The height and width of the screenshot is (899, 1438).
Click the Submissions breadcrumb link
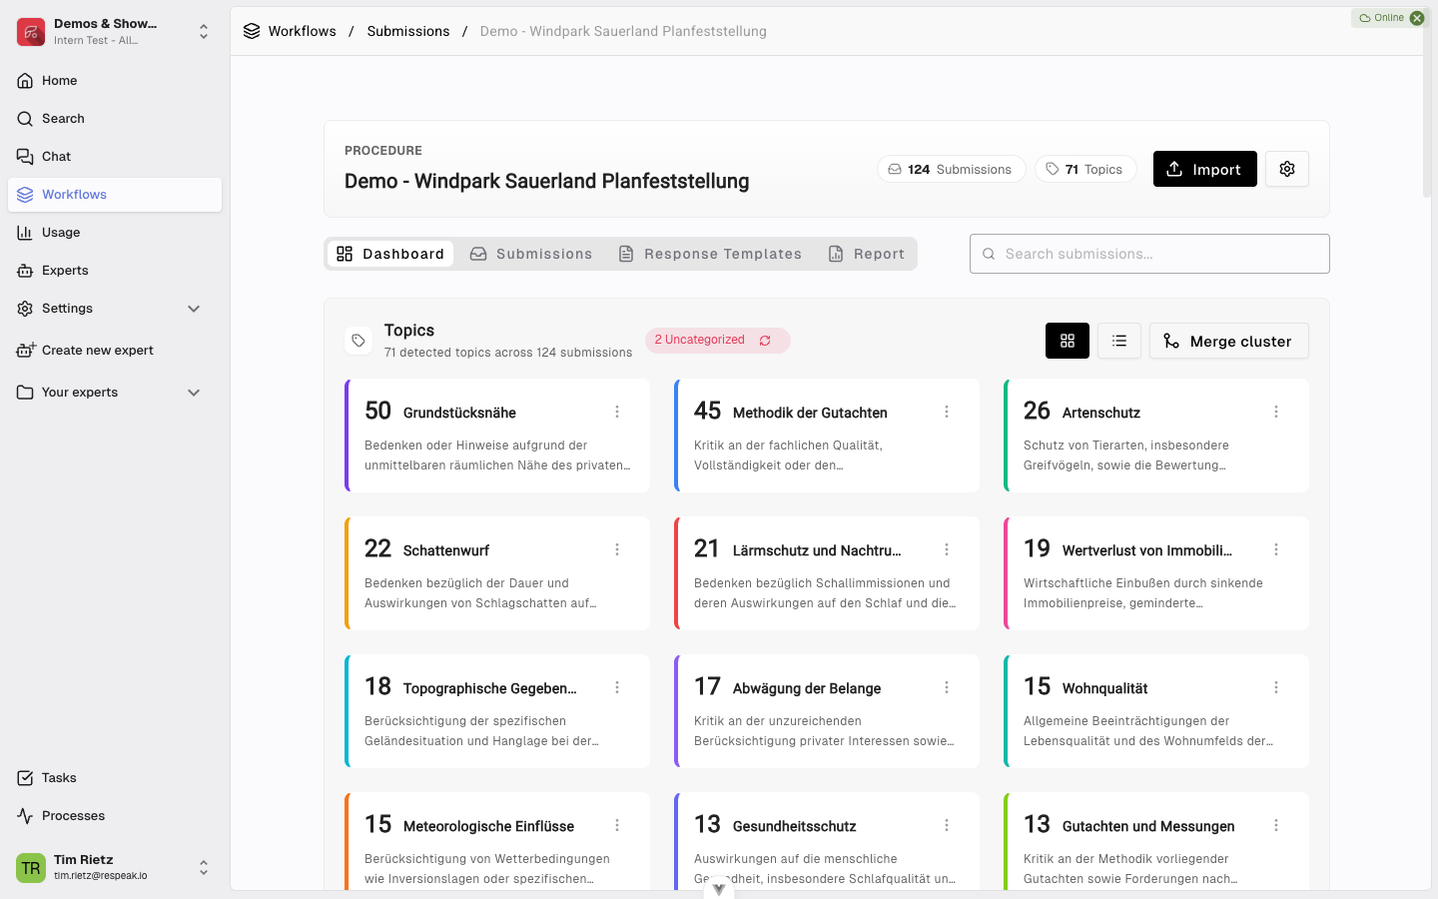pos(408,31)
